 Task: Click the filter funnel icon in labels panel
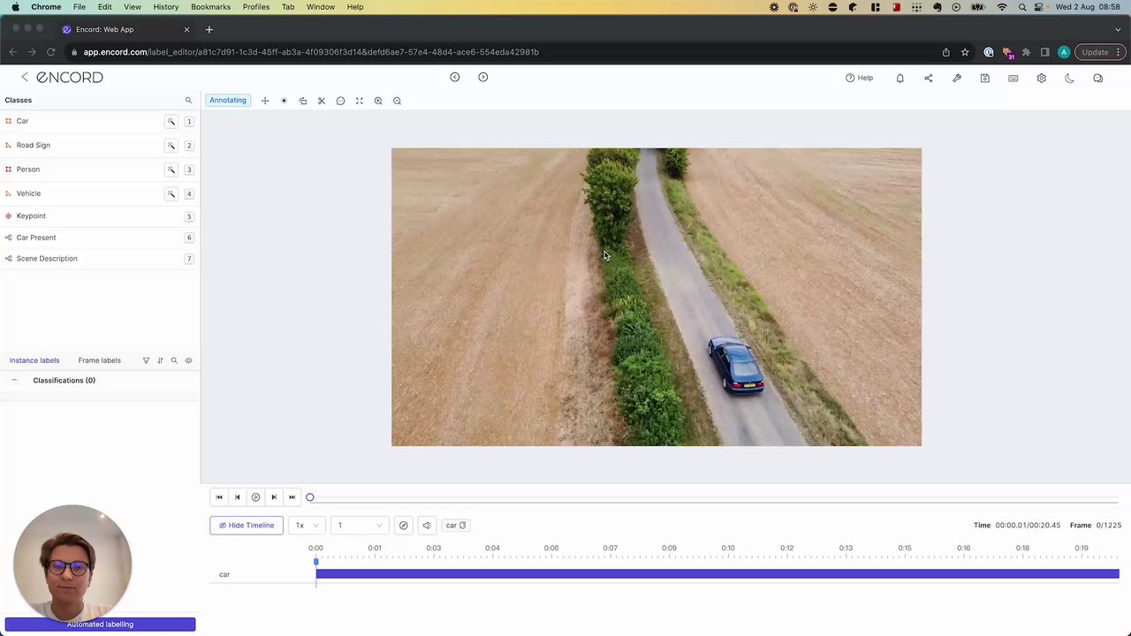tap(146, 360)
